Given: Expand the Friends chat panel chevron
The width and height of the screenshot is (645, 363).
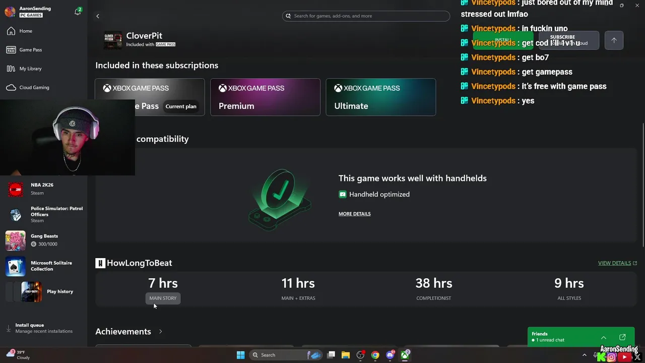Looking at the screenshot, I should pyautogui.click(x=604, y=337).
